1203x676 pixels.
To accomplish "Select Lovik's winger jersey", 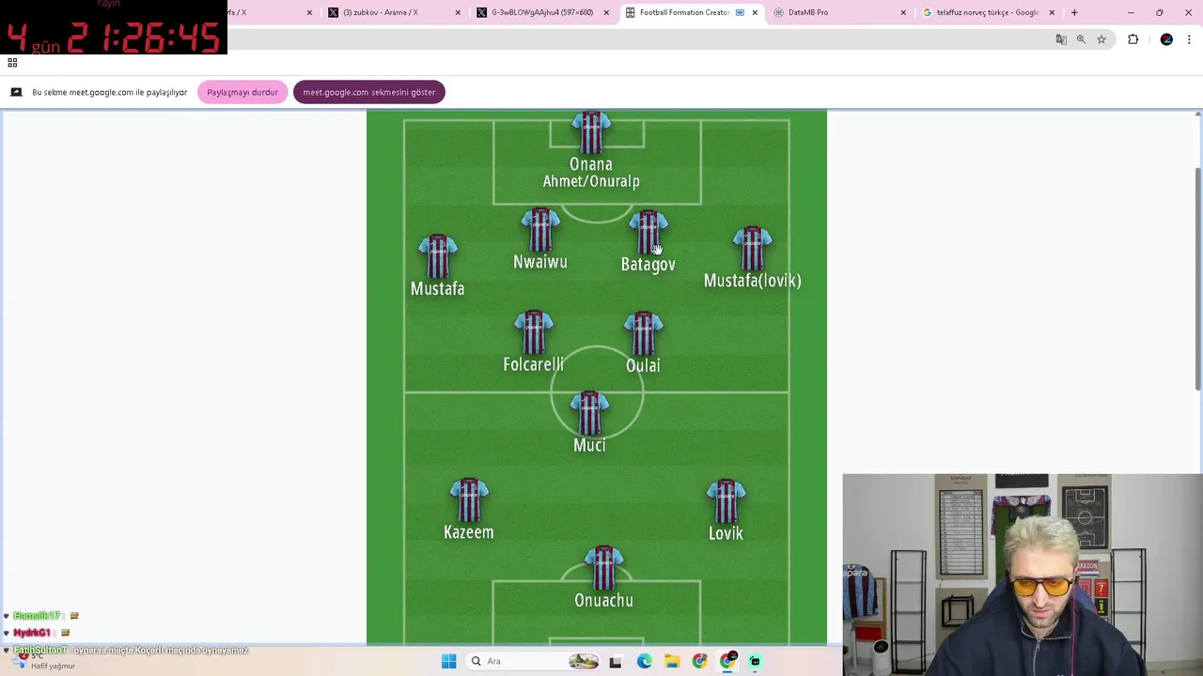I will (726, 501).
